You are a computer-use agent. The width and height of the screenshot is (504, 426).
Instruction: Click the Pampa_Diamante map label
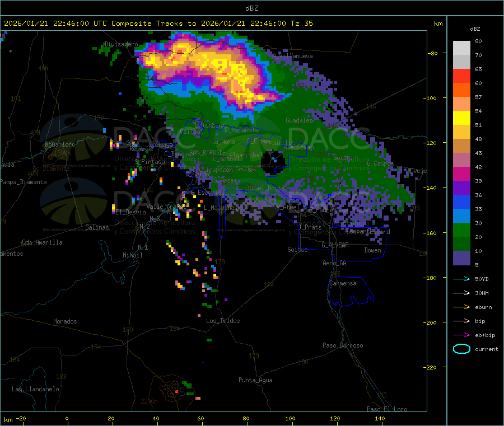point(24,182)
